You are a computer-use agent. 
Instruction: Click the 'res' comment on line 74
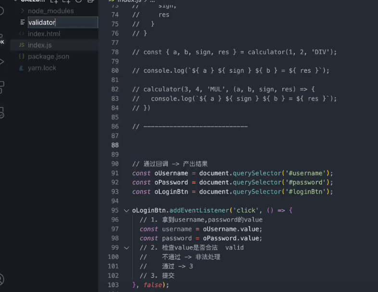164,15
